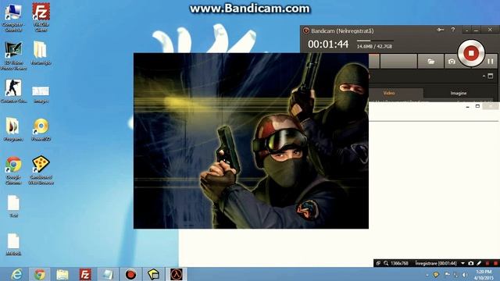Viewport: 500px width, 281px height.
Task: Click the volume speaker tray icon
Action: pos(465,275)
